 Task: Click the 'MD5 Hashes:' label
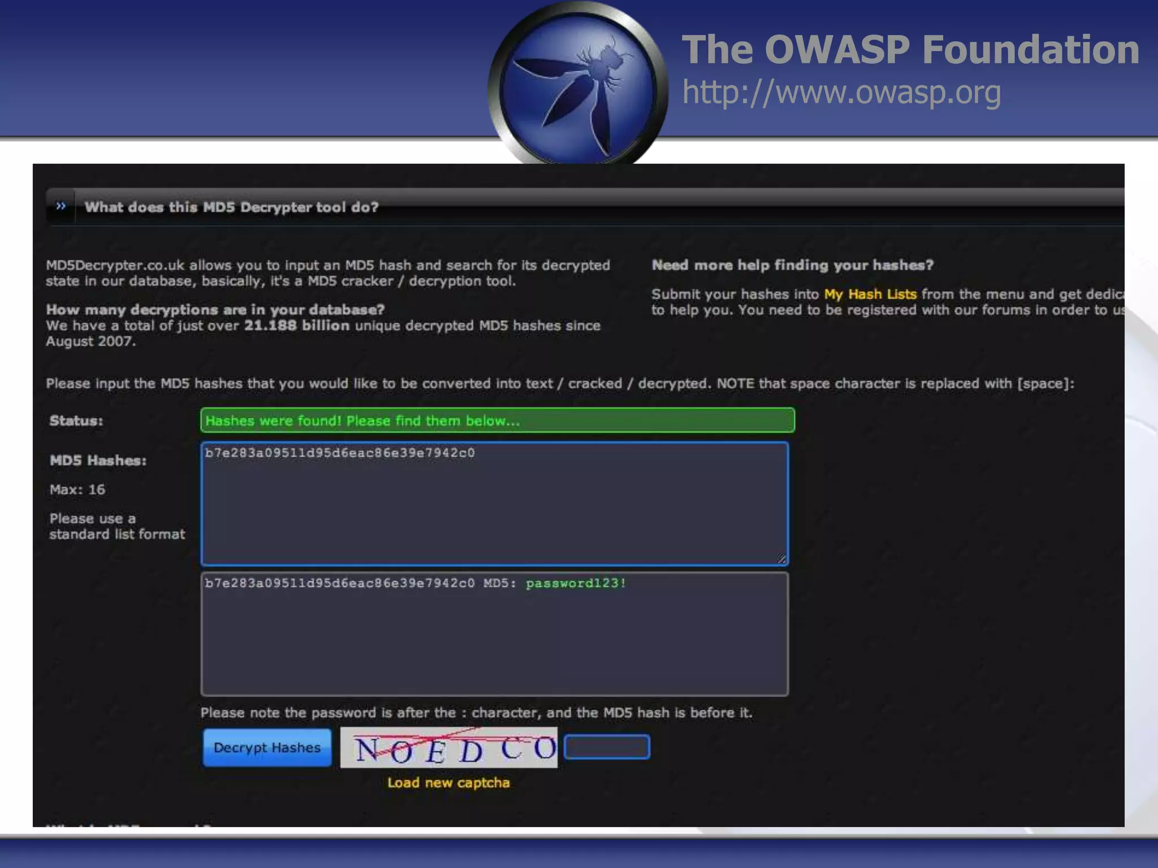point(98,461)
